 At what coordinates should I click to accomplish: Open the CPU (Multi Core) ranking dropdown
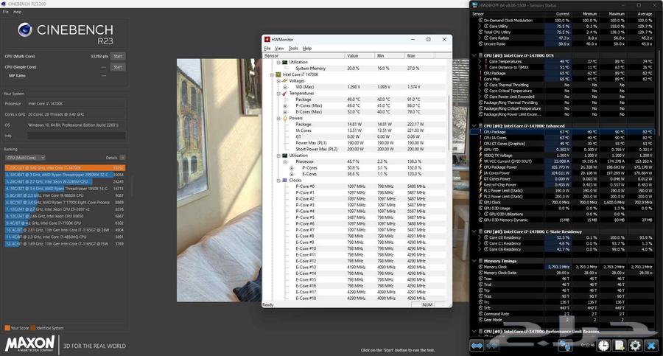click(x=25, y=158)
